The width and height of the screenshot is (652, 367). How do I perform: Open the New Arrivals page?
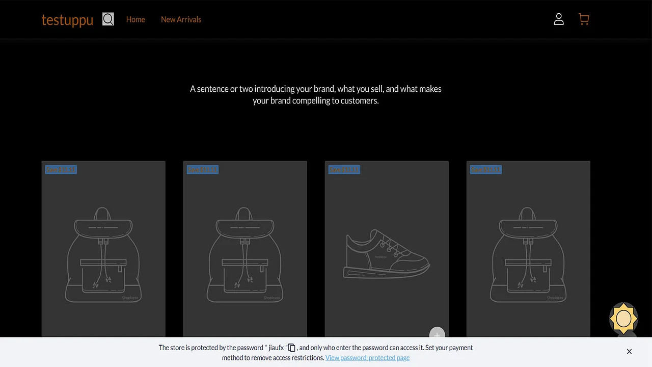click(x=181, y=19)
